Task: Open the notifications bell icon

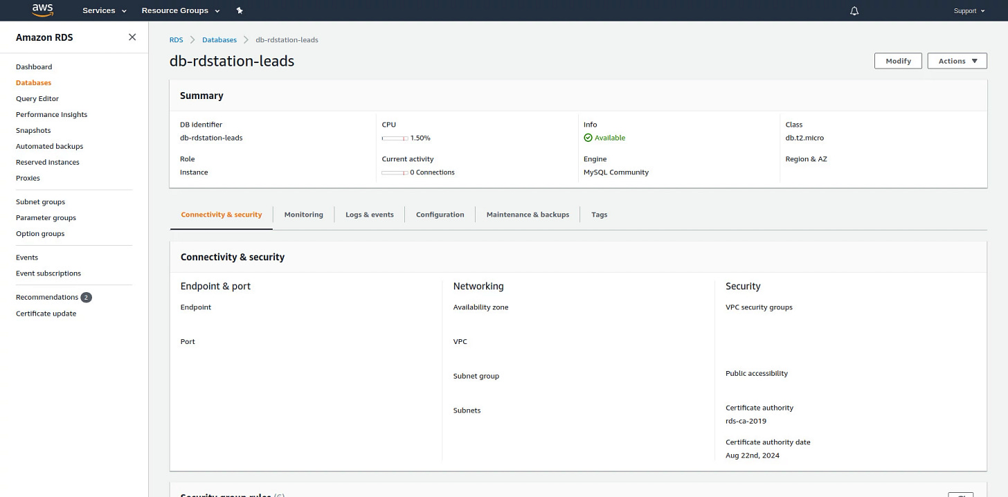Action: (x=854, y=10)
